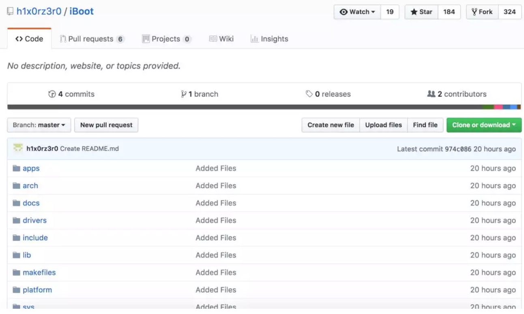Open forks count 324
The height and width of the screenshot is (314, 524).
(x=509, y=12)
